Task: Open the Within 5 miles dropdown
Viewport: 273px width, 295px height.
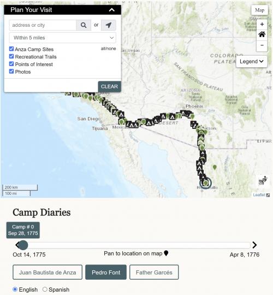Action: click(62, 38)
